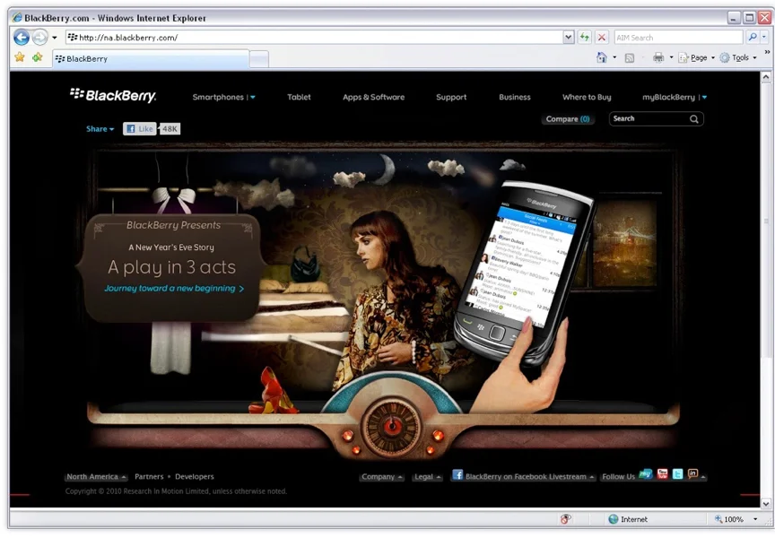Image resolution: width=775 pixels, height=538 pixels.
Task: Click the Facebook Like button
Action: [140, 129]
